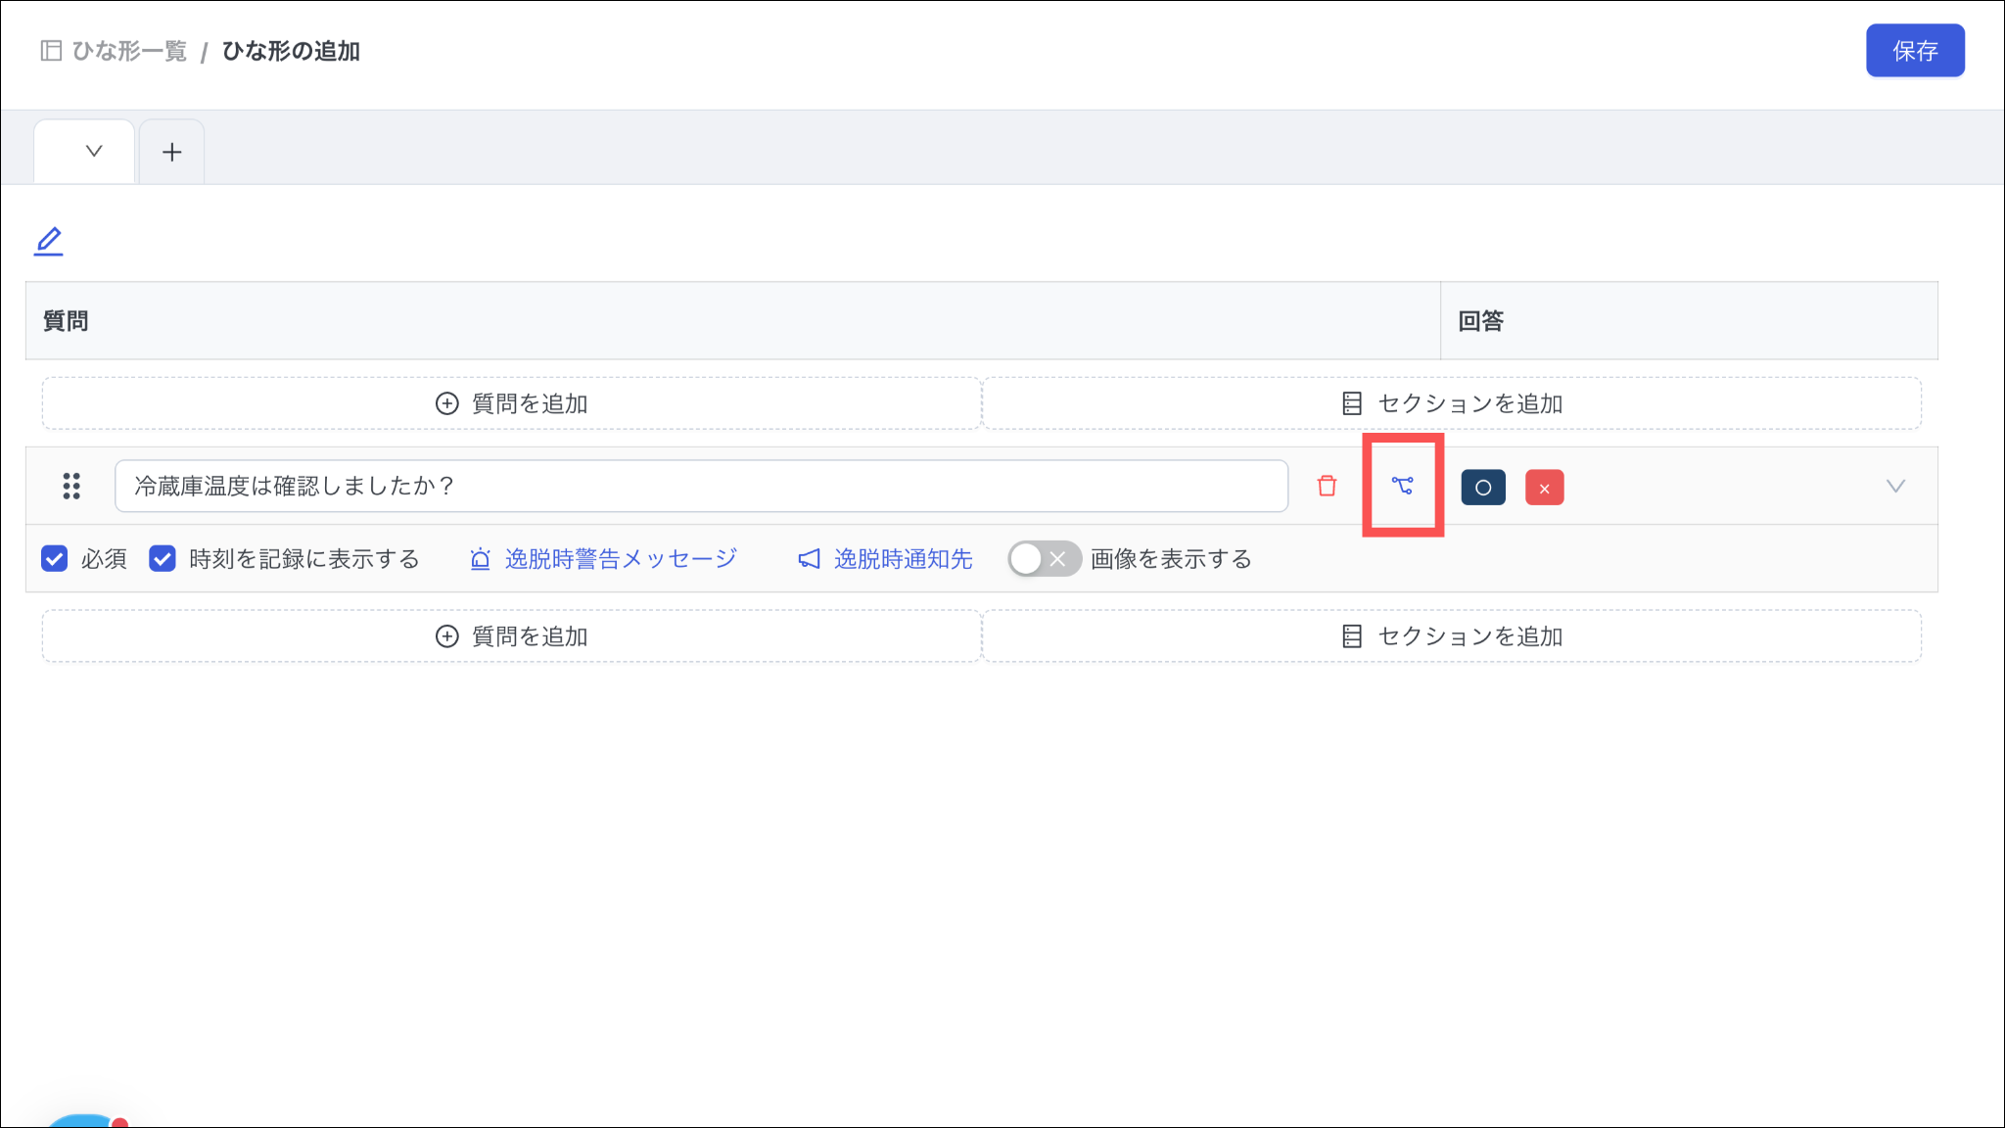Image resolution: width=2005 pixels, height=1128 pixels.
Task: Go back to ひな形一覧 breadcrumb
Action: [128, 51]
